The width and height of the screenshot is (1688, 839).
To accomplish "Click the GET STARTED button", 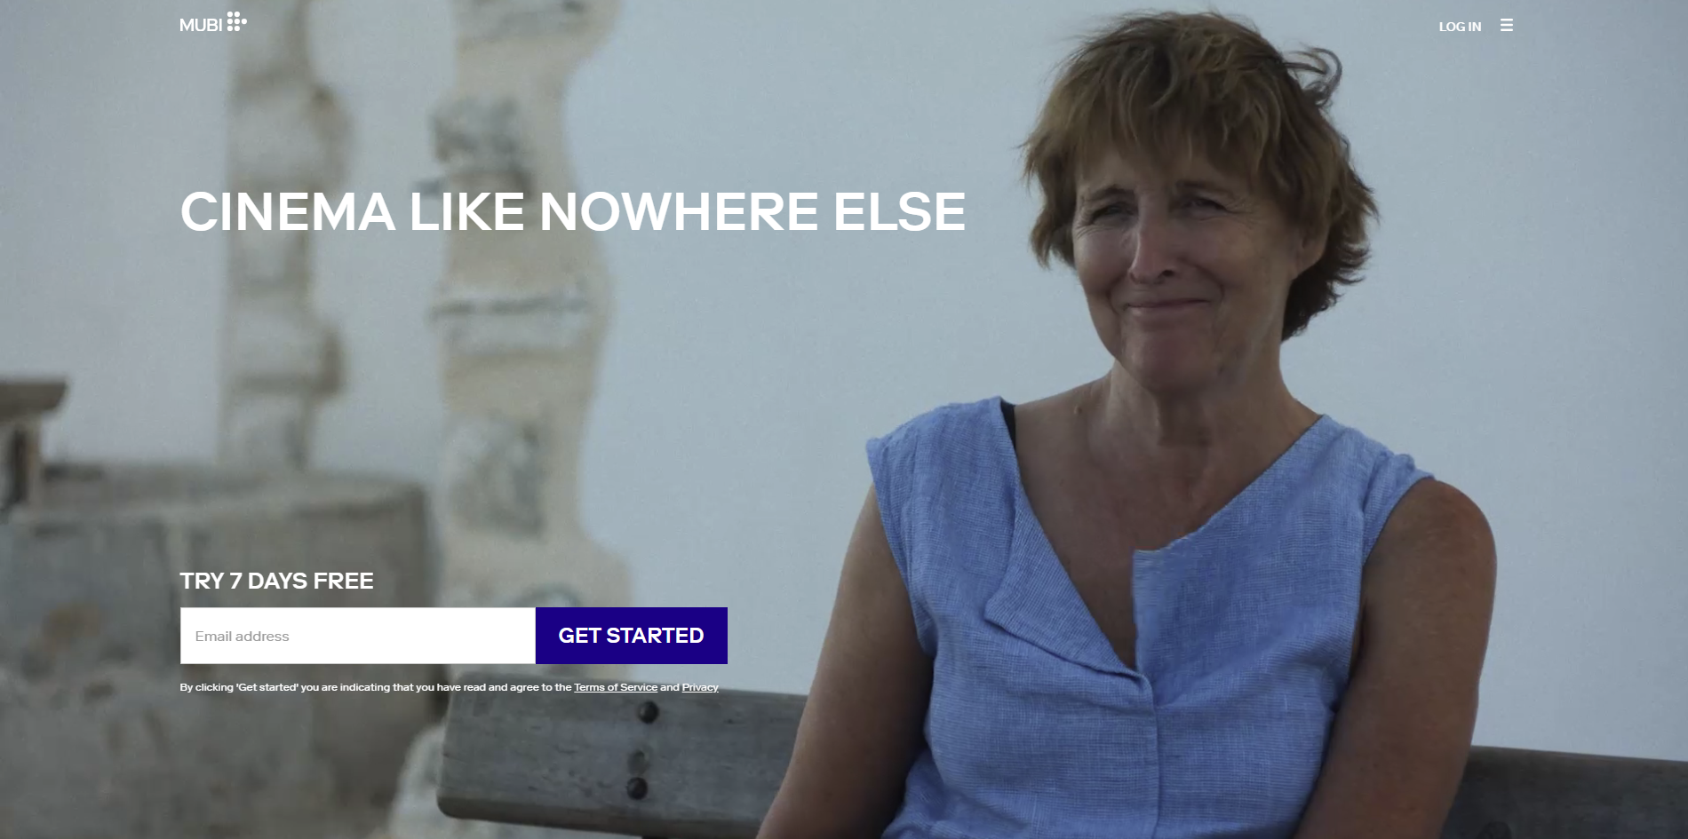I will point(632,636).
